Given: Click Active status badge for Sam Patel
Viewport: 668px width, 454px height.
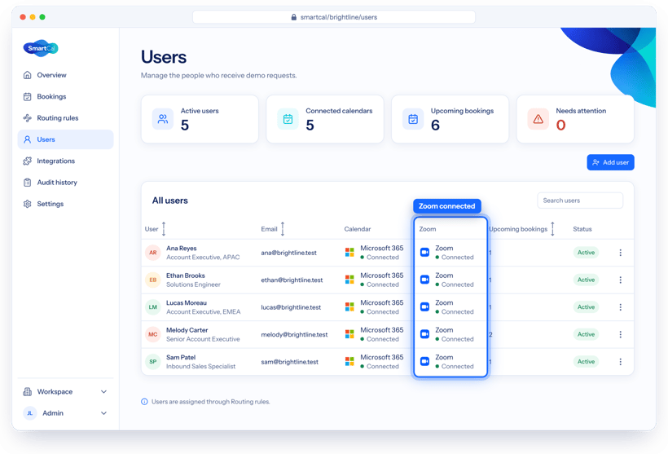Looking at the screenshot, I should 587,362.
